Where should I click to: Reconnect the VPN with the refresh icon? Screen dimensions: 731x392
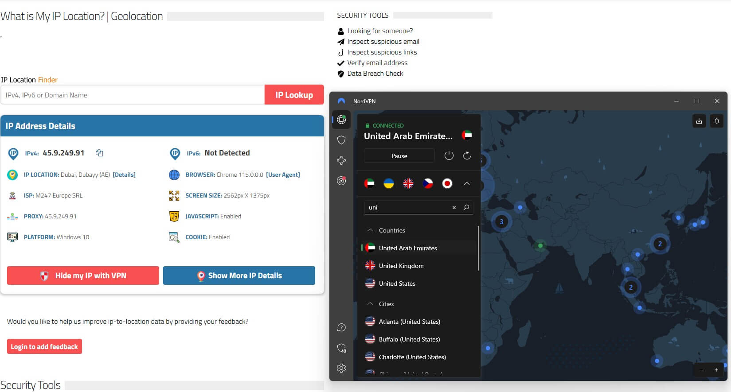pyautogui.click(x=467, y=155)
